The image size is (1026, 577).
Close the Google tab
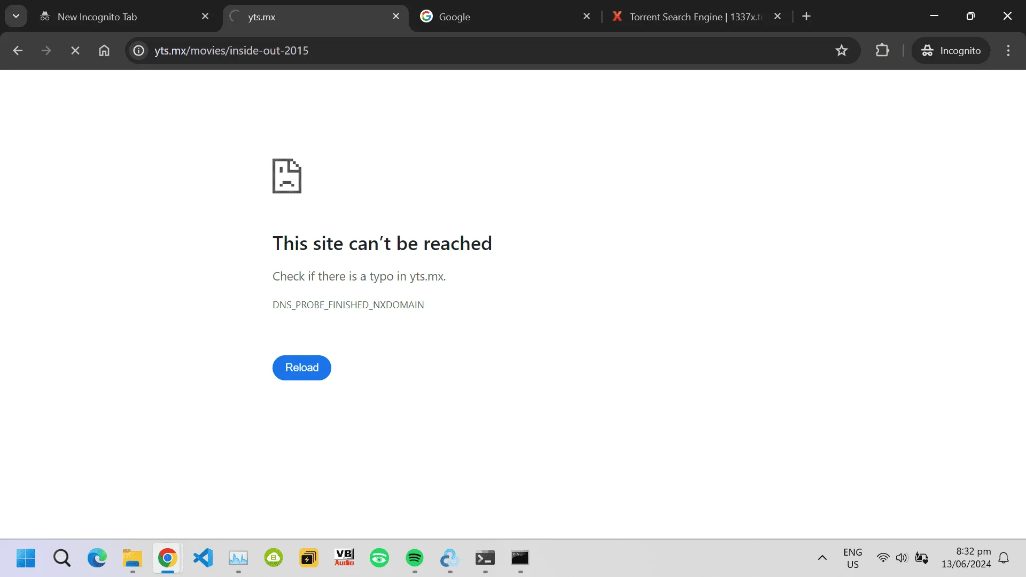pos(587,17)
